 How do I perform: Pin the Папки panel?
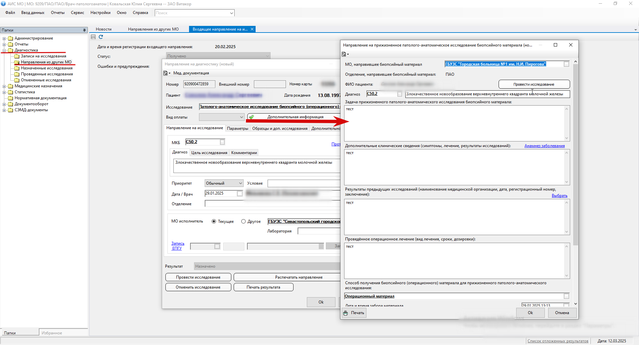84,30
